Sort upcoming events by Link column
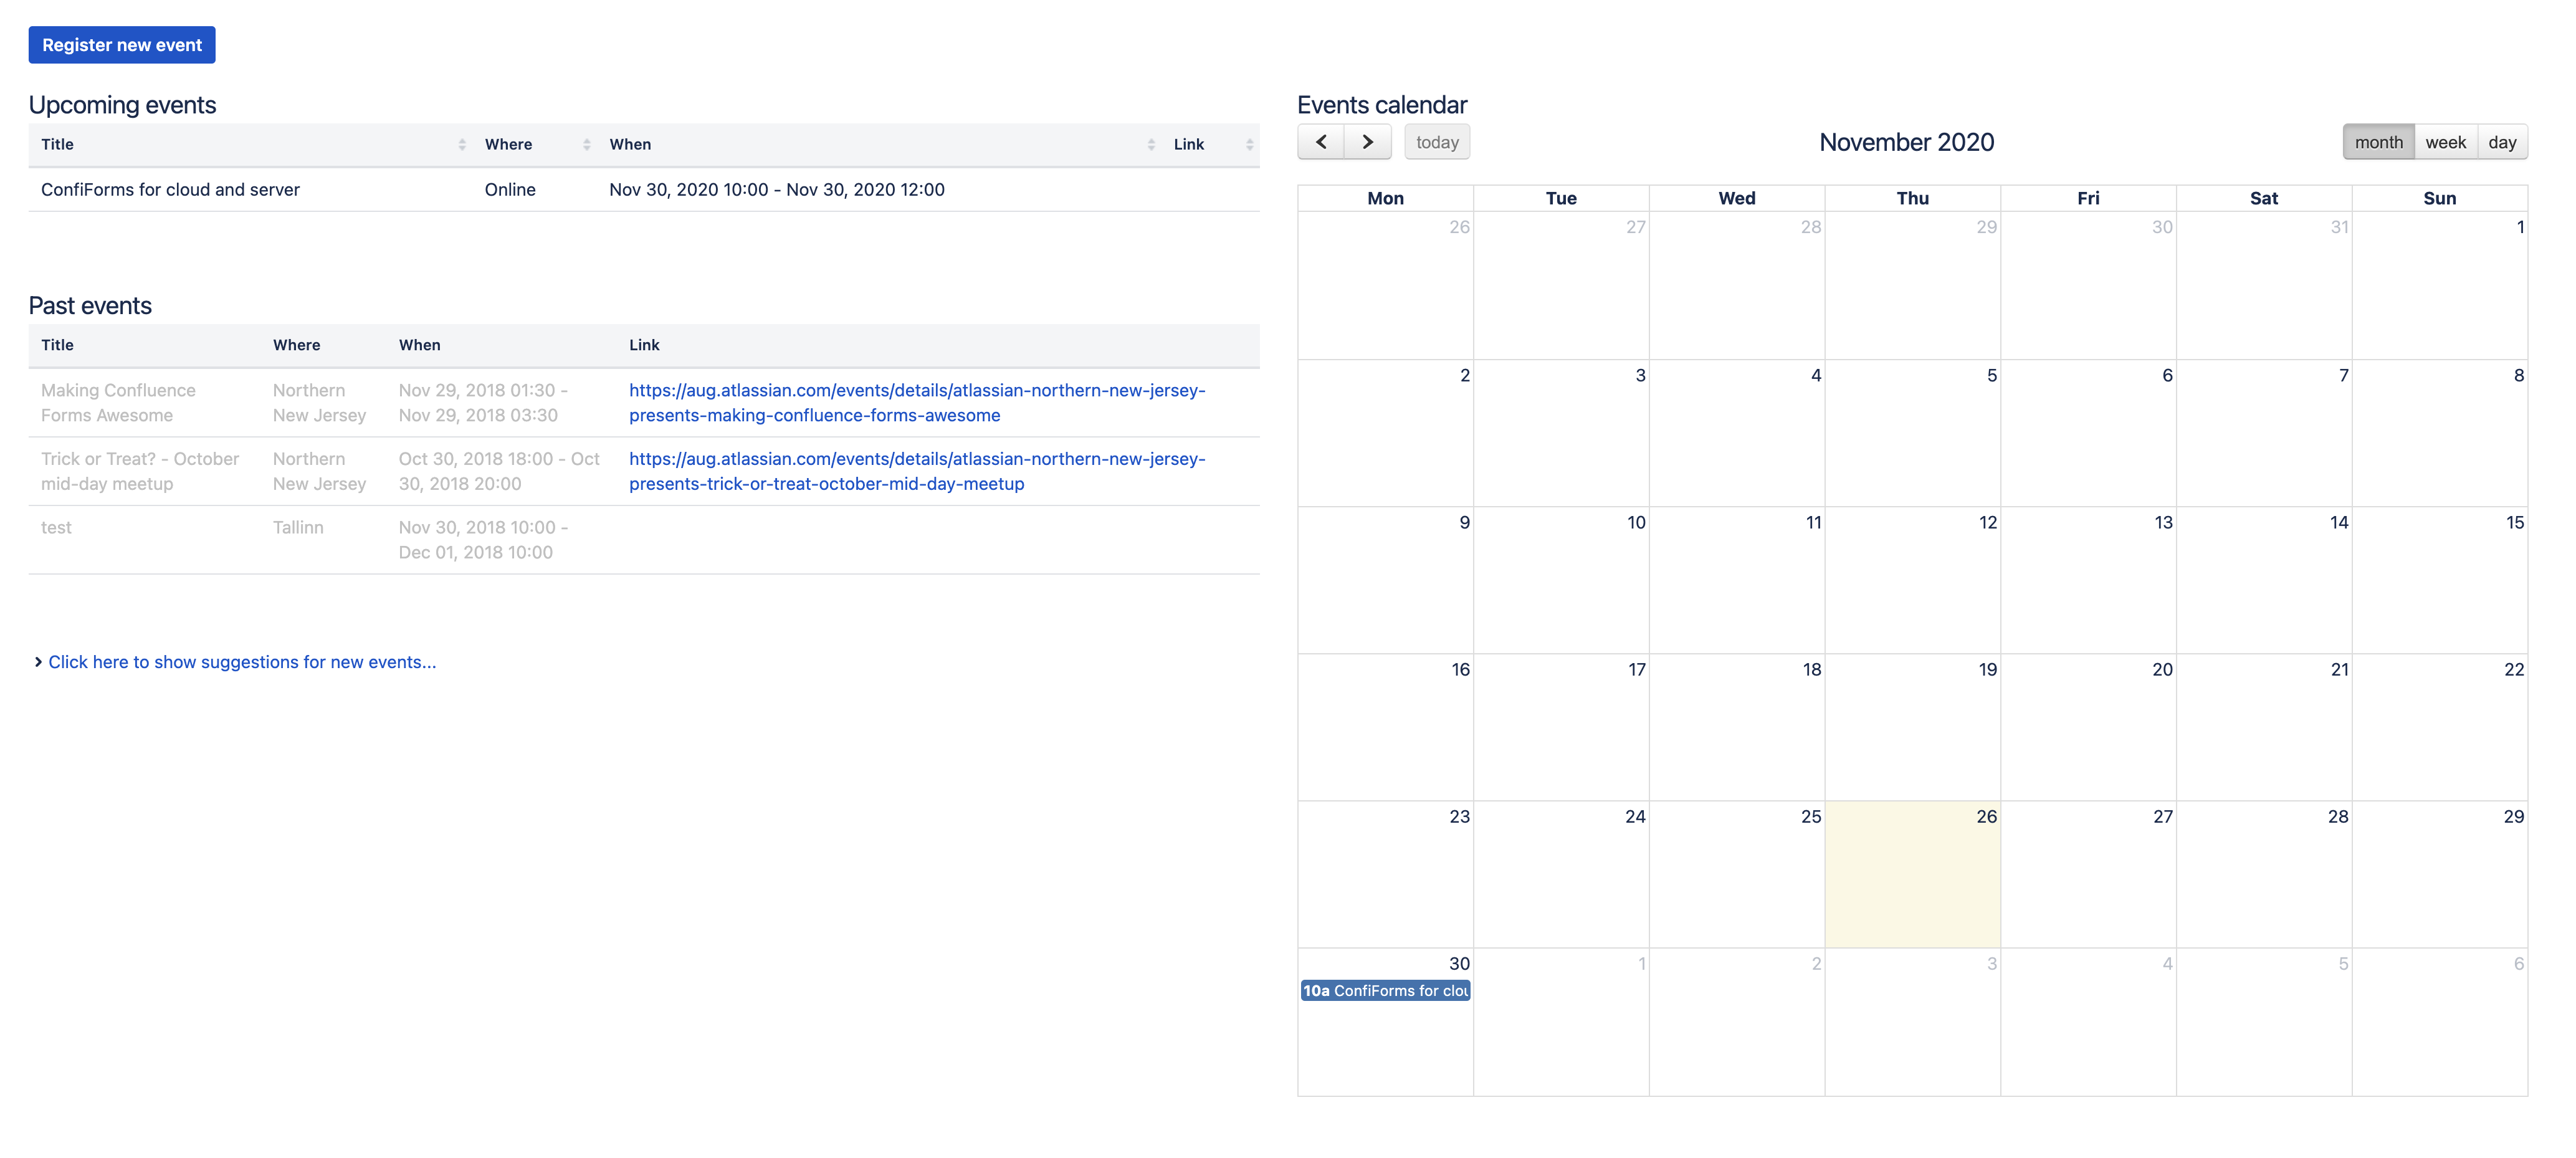The height and width of the screenshot is (1158, 2576). [x=1188, y=144]
